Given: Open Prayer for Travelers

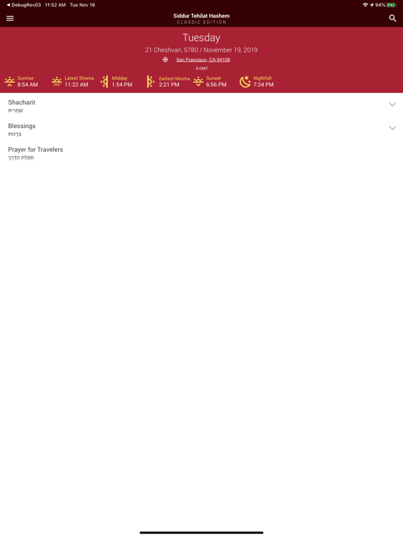Looking at the screenshot, I should (201, 153).
